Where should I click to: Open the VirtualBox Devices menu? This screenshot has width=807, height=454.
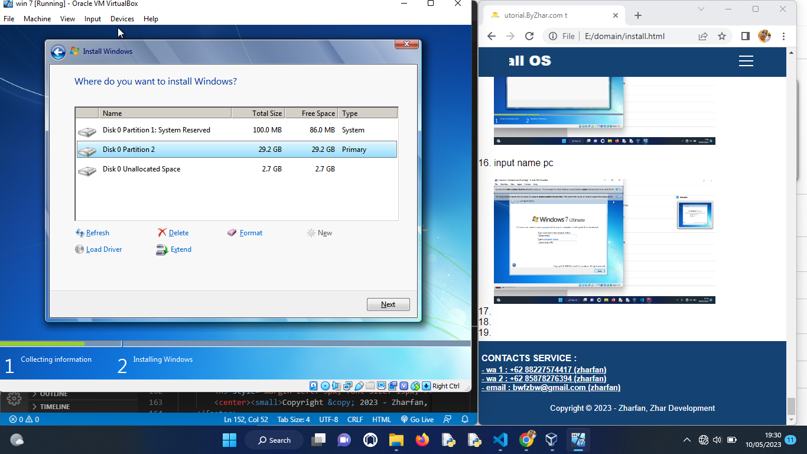coord(122,19)
